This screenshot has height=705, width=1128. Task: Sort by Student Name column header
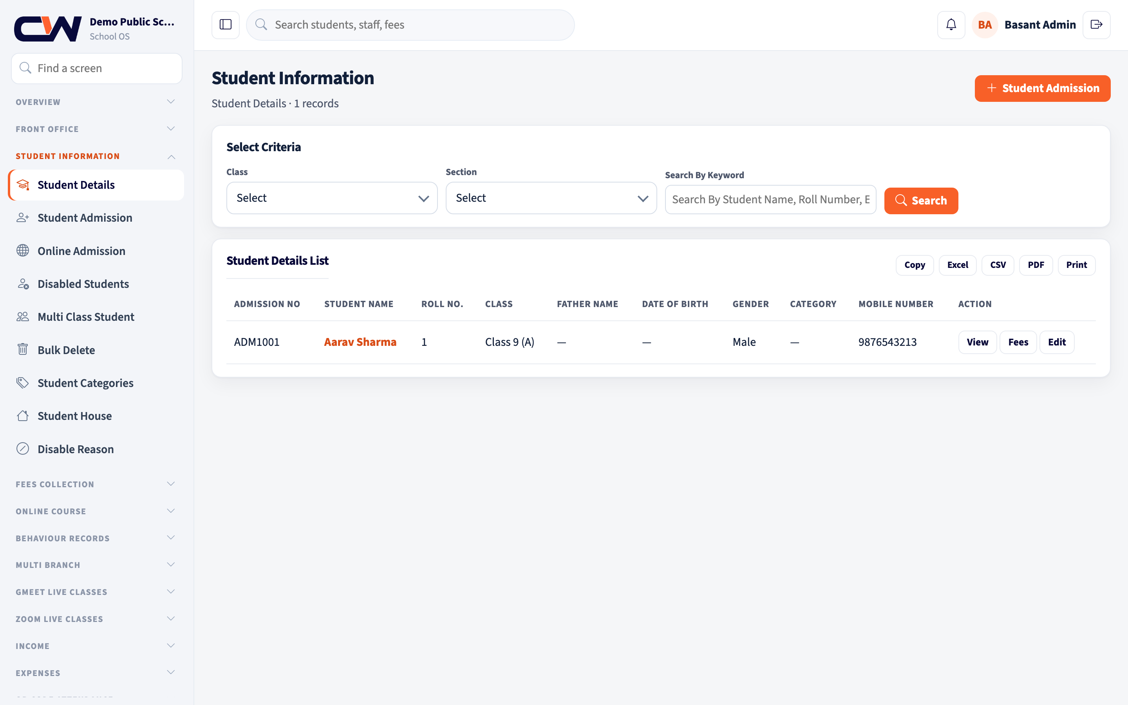click(x=359, y=304)
